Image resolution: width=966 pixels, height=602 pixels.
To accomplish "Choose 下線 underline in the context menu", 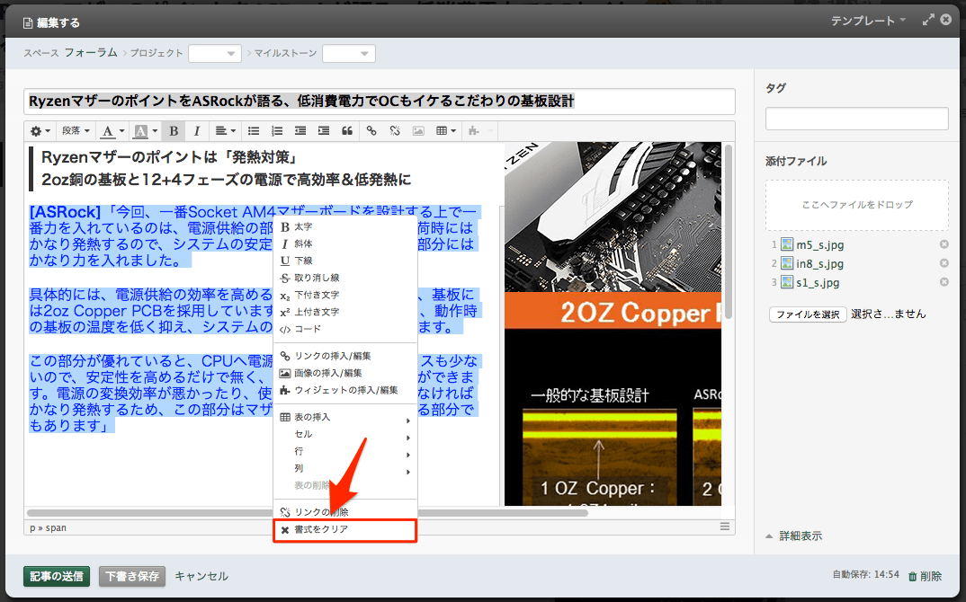I will click(345, 261).
